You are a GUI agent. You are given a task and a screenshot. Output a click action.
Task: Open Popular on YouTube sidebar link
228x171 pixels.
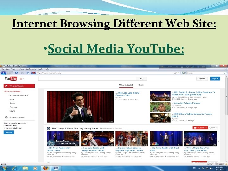(19, 96)
